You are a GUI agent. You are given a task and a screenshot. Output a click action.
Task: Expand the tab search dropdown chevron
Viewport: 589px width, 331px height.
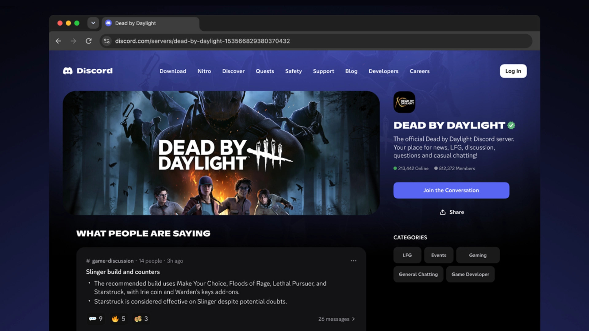pyautogui.click(x=93, y=23)
